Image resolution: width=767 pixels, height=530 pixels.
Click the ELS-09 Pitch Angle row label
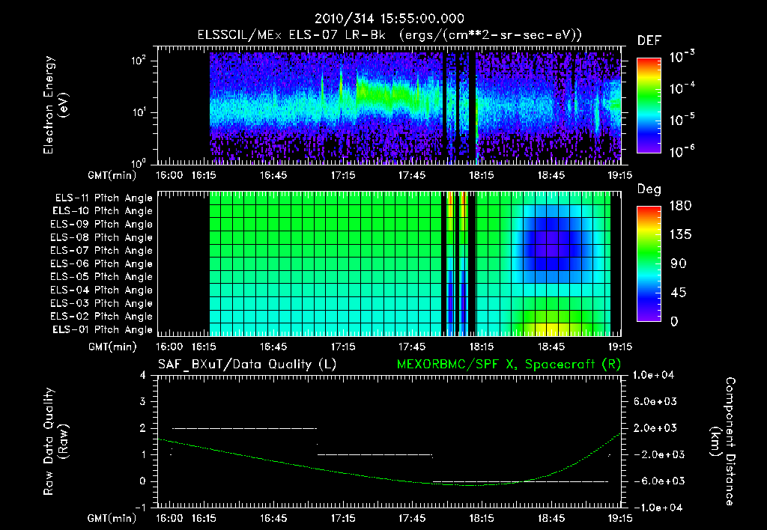tap(102, 225)
